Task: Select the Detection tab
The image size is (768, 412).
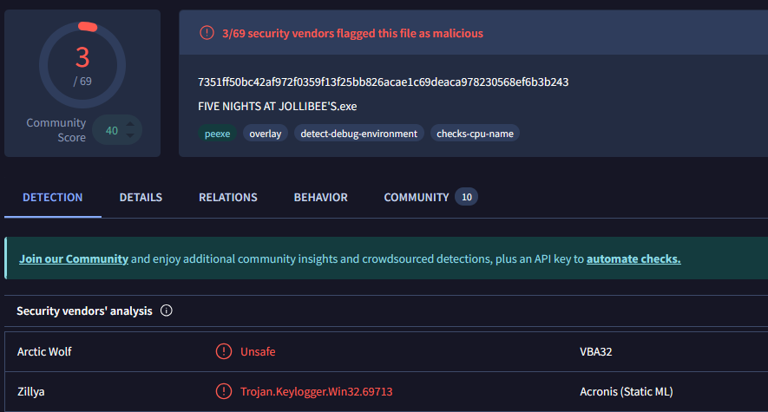Action: (53, 198)
